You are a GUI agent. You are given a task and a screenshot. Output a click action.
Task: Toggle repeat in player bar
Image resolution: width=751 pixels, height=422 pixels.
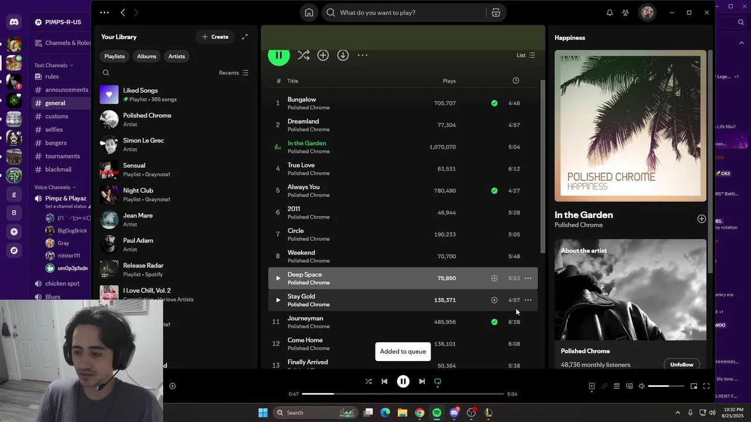pyautogui.click(x=438, y=382)
